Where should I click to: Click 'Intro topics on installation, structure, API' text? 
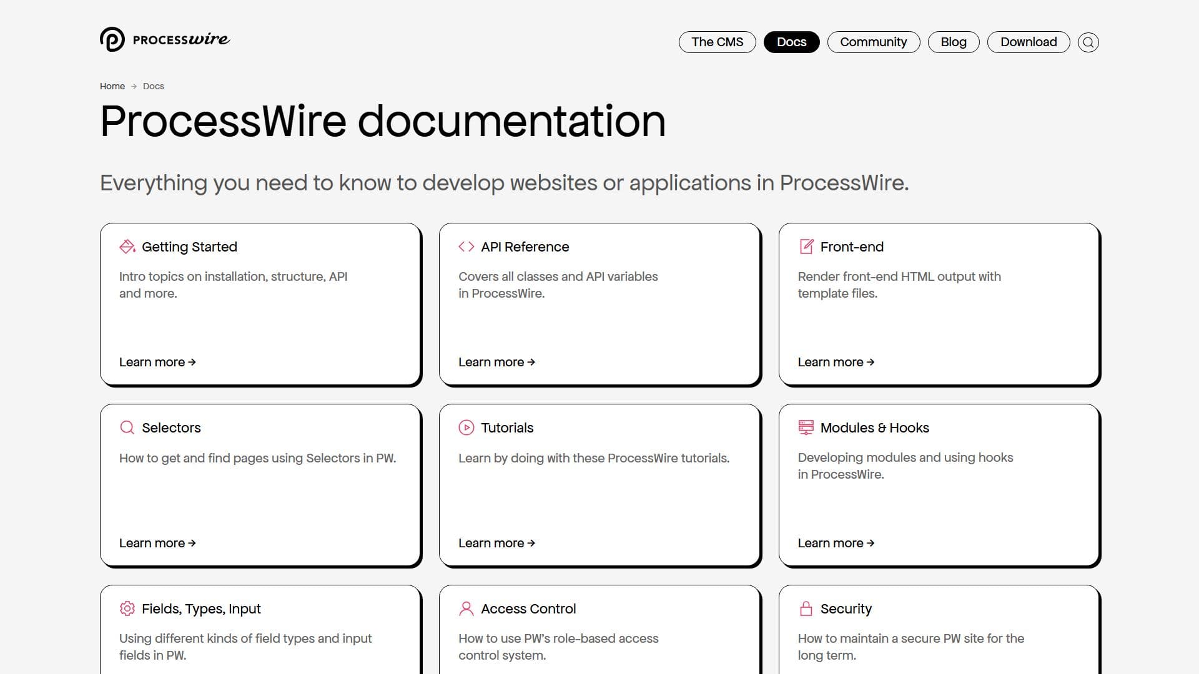233,276
